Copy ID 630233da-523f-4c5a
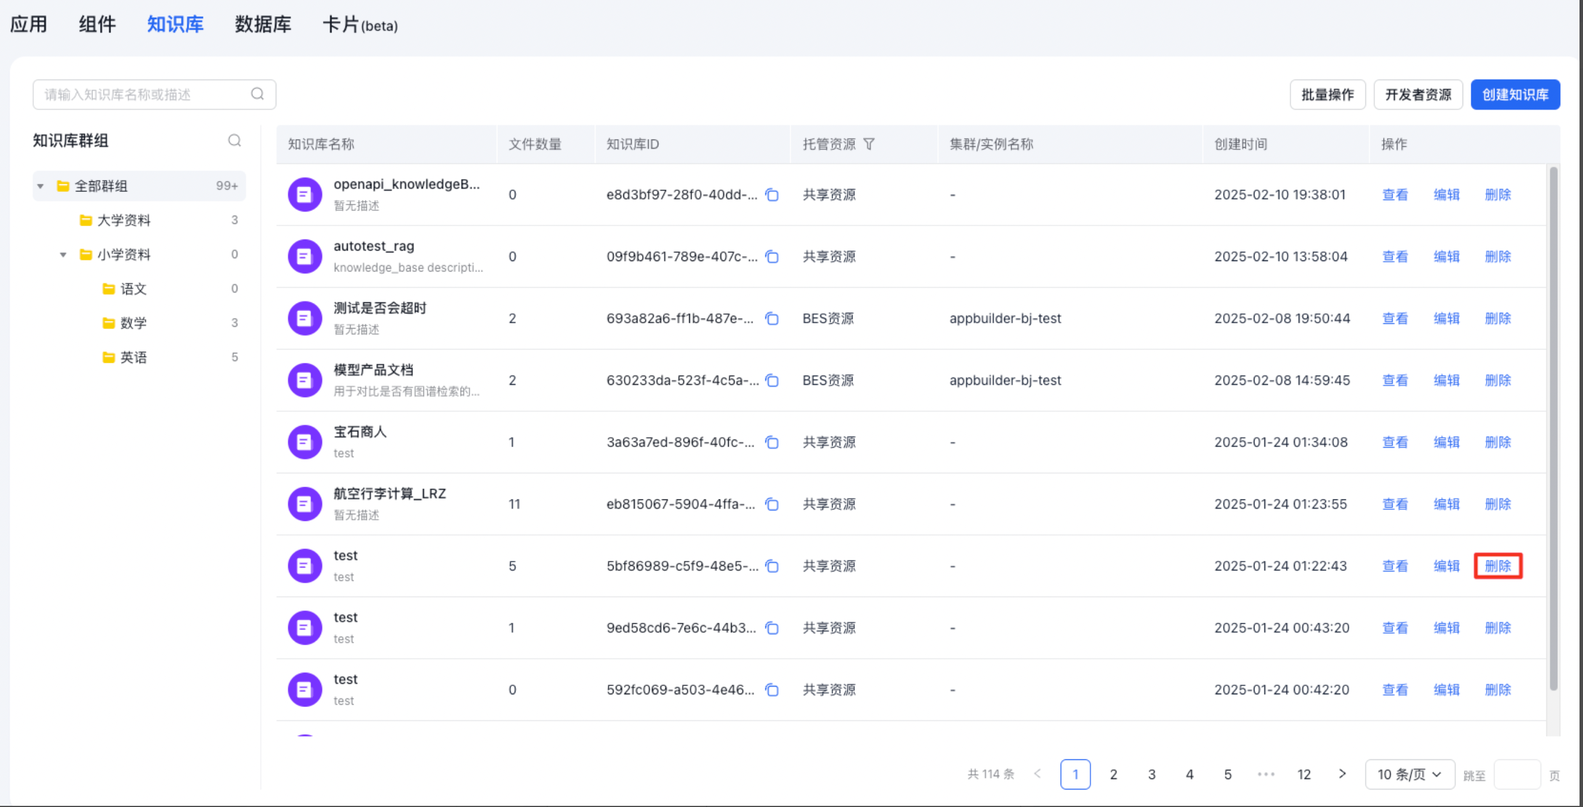This screenshot has width=1583, height=807. [x=772, y=381]
